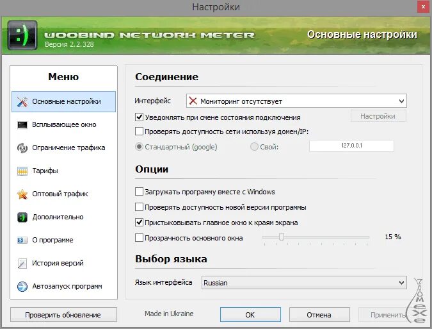Screen dimensions: 432x329
Task: Select the Свой radio button
Action: tap(254, 147)
